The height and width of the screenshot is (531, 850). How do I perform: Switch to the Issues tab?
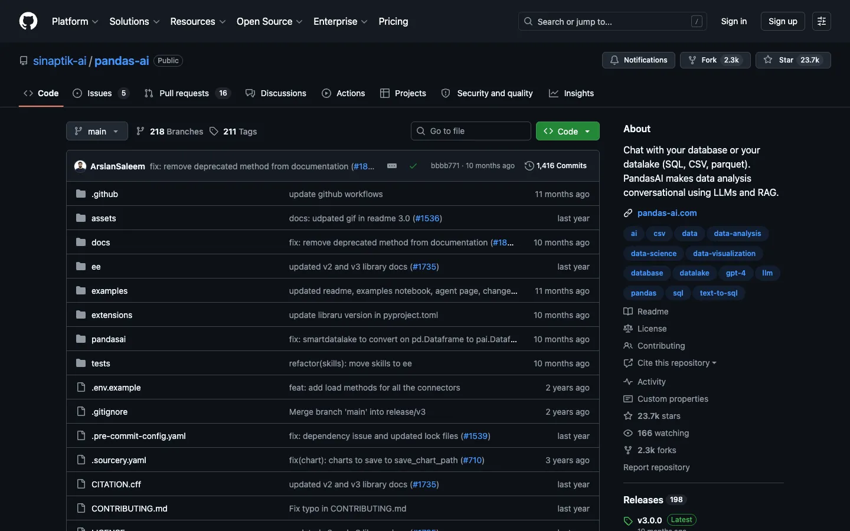(x=100, y=93)
